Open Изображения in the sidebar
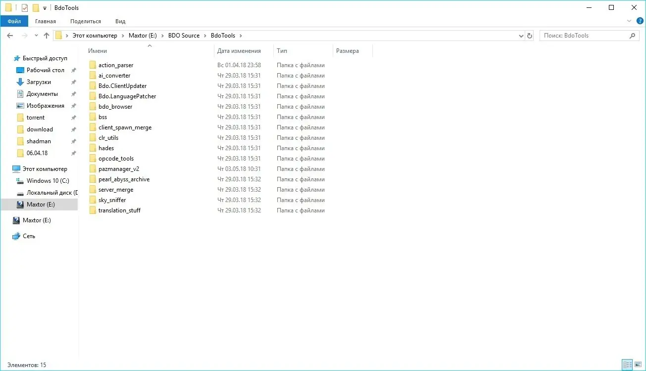This screenshot has width=646, height=371. (45, 106)
